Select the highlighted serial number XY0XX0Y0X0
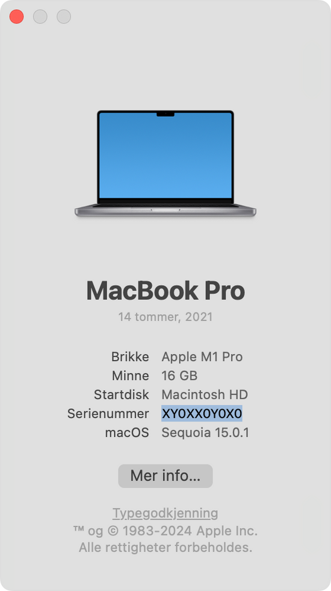This screenshot has height=591, width=331. (x=202, y=414)
